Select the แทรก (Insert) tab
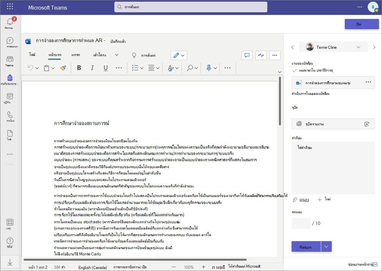This screenshot has height=271, width=382. pyautogui.click(x=76, y=55)
